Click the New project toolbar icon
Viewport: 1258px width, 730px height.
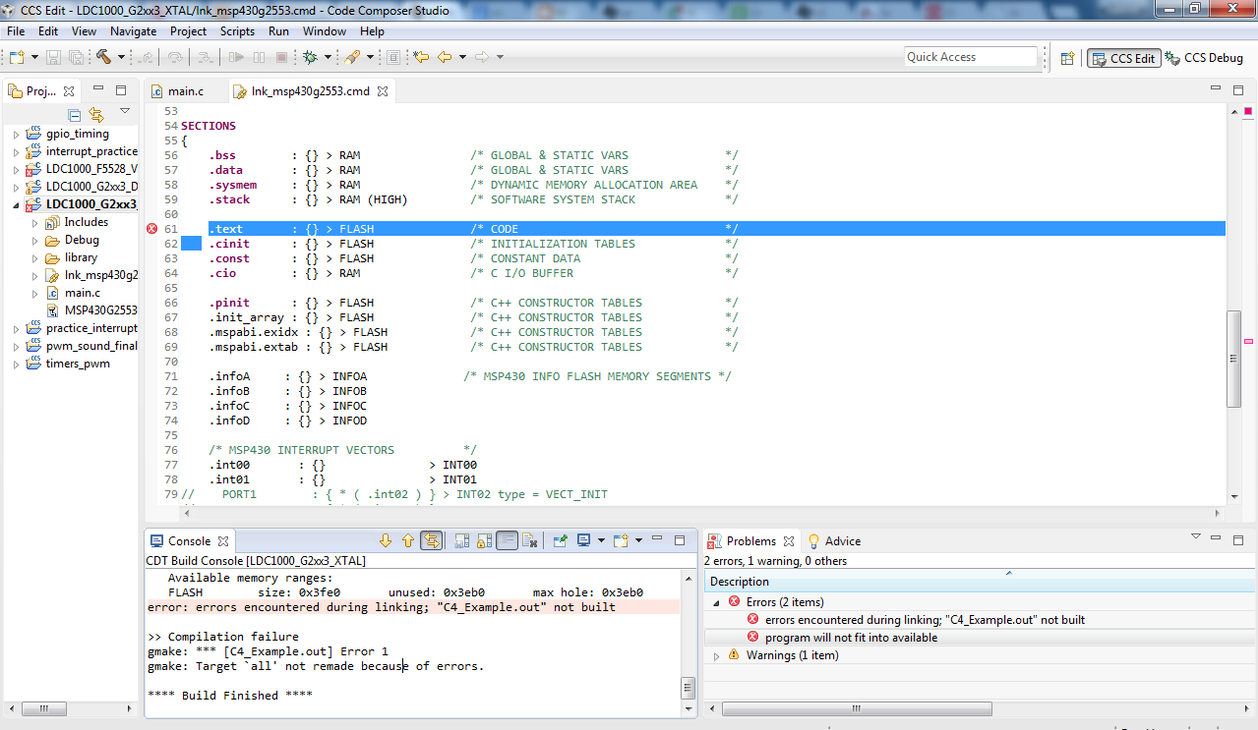click(x=17, y=57)
